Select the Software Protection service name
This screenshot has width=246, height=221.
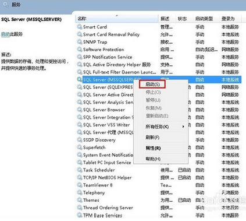point(104,50)
